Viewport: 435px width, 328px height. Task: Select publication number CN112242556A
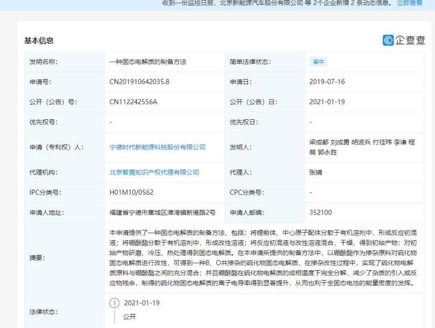[x=133, y=102]
